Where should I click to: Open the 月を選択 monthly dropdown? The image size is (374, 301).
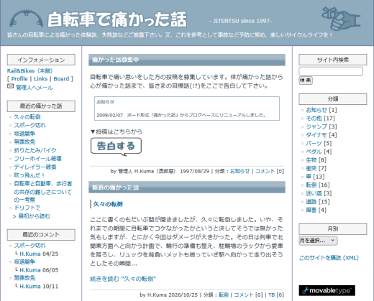(318, 241)
